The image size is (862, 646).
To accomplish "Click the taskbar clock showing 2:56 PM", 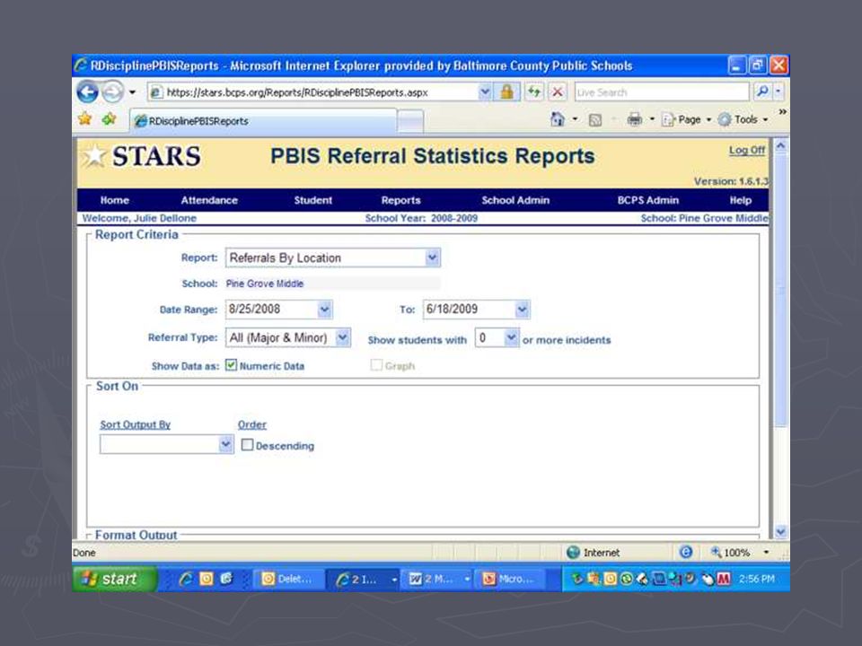I will click(756, 579).
